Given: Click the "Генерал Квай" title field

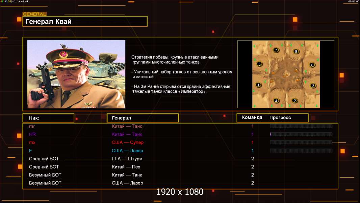Looking at the screenshot, I should click(x=85, y=22).
